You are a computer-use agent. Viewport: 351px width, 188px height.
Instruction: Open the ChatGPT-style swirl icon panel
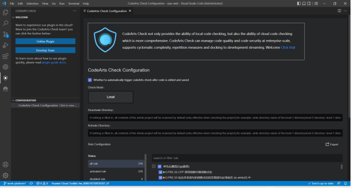coord(6,67)
